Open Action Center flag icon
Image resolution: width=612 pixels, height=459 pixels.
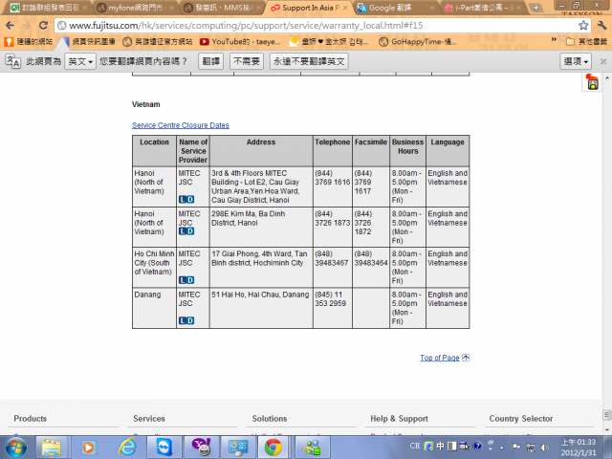coord(516,448)
